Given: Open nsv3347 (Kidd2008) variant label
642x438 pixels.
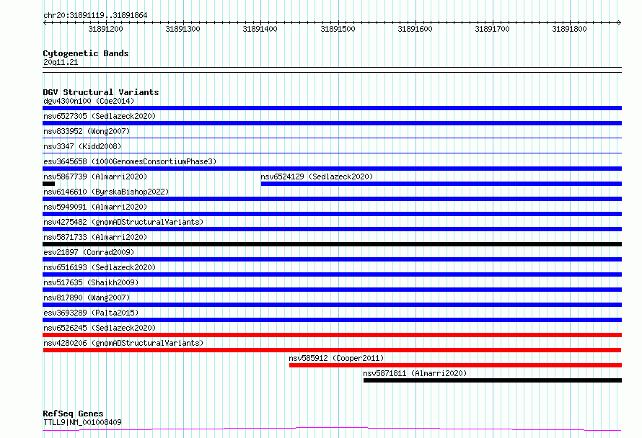Looking at the screenshot, I should (82, 146).
